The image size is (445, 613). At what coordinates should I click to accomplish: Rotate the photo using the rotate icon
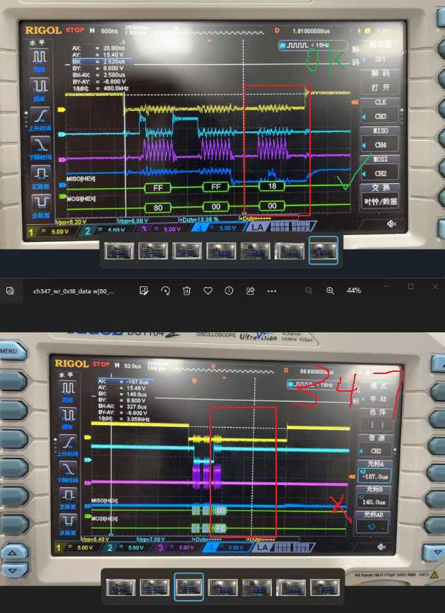tap(165, 291)
